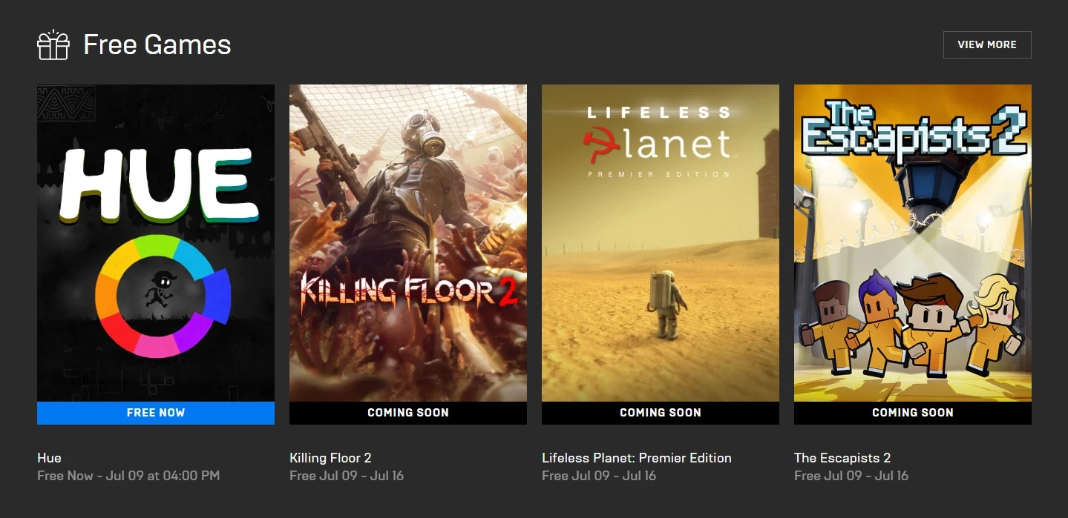Image resolution: width=1068 pixels, height=518 pixels.
Task: Open The Escapists 2 cover art
Action: click(913, 243)
